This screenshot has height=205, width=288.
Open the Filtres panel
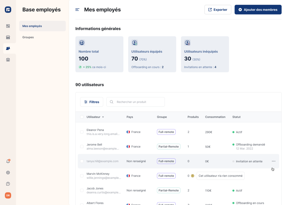(92, 102)
